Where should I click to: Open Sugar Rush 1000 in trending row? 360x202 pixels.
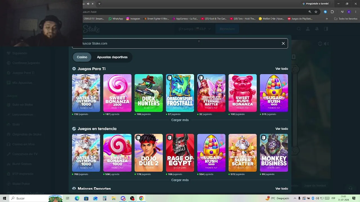[211, 153]
